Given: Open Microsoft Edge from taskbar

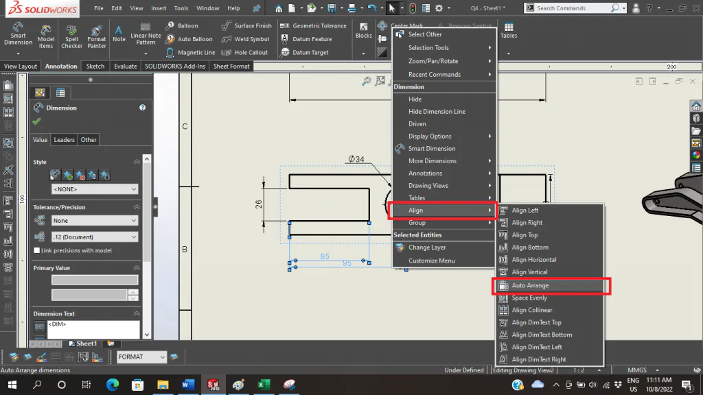Looking at the screenshot, I should click(113, 385).
